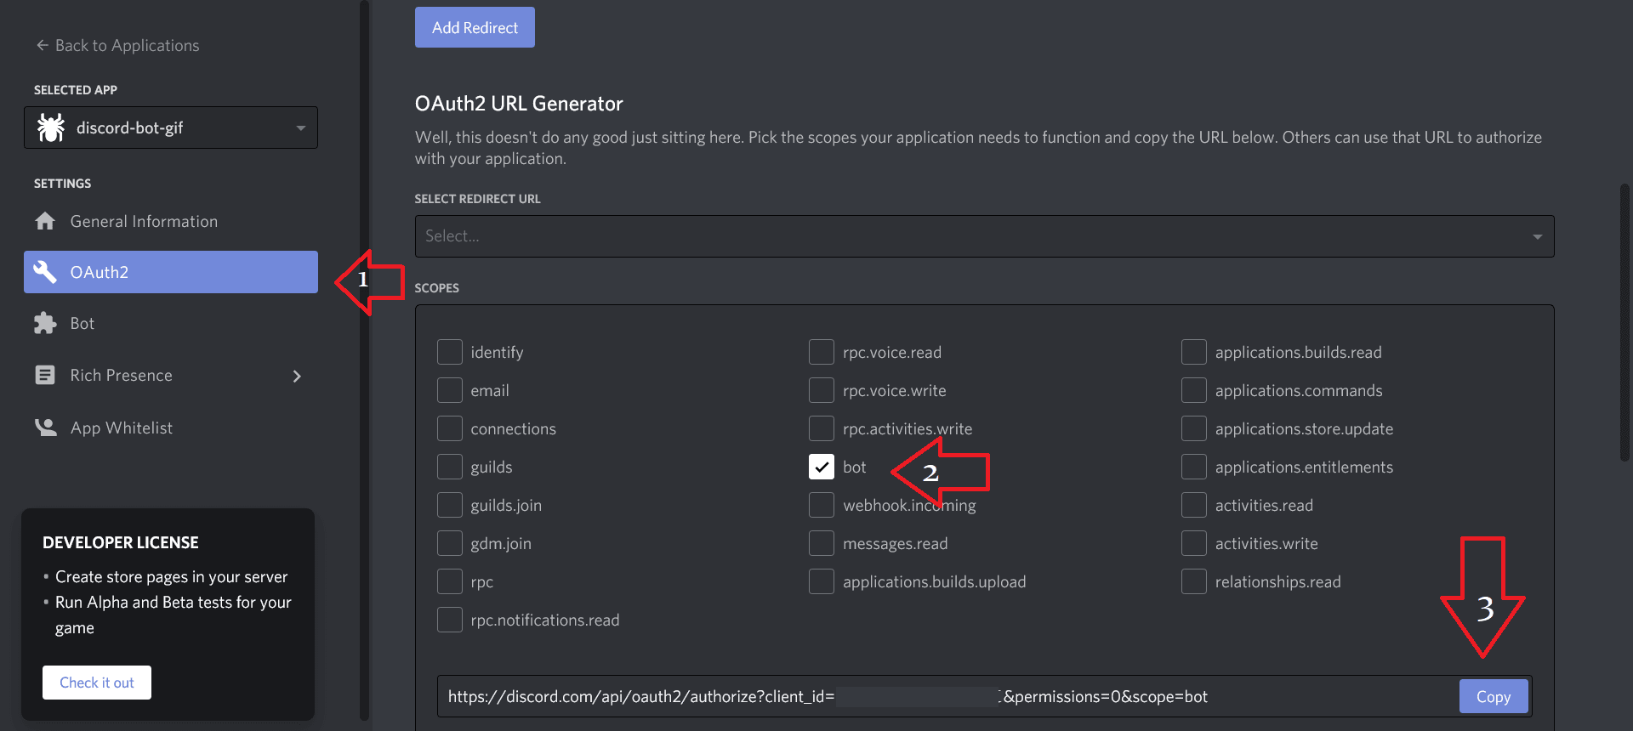The width and height of the screenshot is (1633, 731).
Task: Enable the rpc scope checkbox
Action: [x=450, y=581]
